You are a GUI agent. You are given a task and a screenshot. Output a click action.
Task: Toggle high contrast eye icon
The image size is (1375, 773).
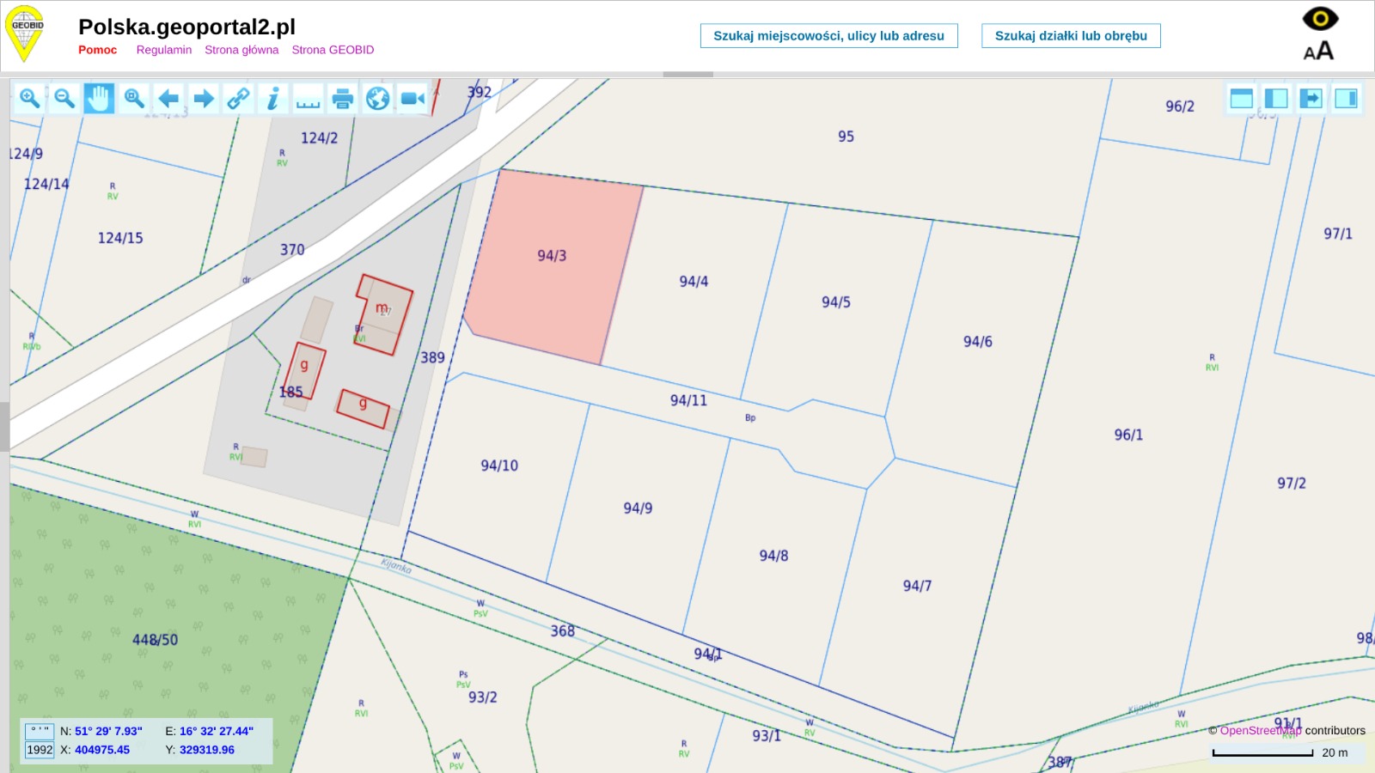click(1320, 18)
